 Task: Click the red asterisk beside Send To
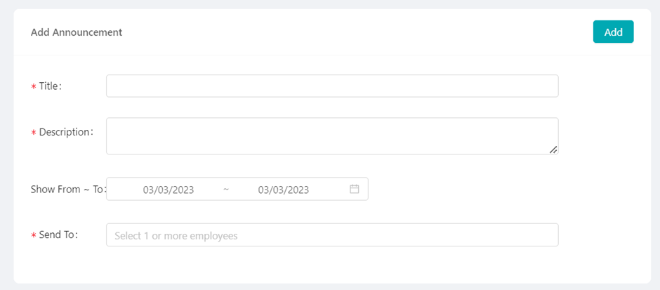[x=33, y=235]
